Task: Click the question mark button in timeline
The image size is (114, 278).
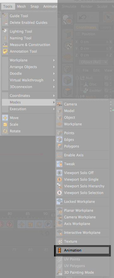Action: 9,225
